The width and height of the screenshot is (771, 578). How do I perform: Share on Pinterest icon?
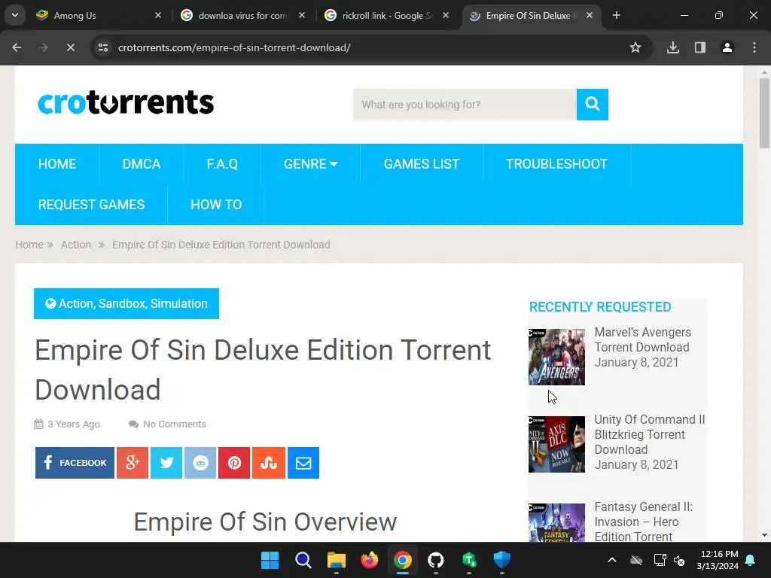[x=234, y=463]
